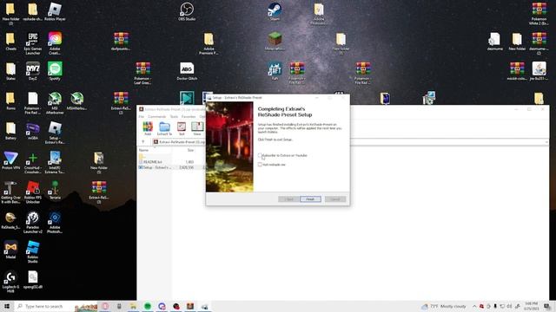The image size is (556, 312).
Task: Click the WinRAR View toolbar icon
Action: [x=197, y=128]
